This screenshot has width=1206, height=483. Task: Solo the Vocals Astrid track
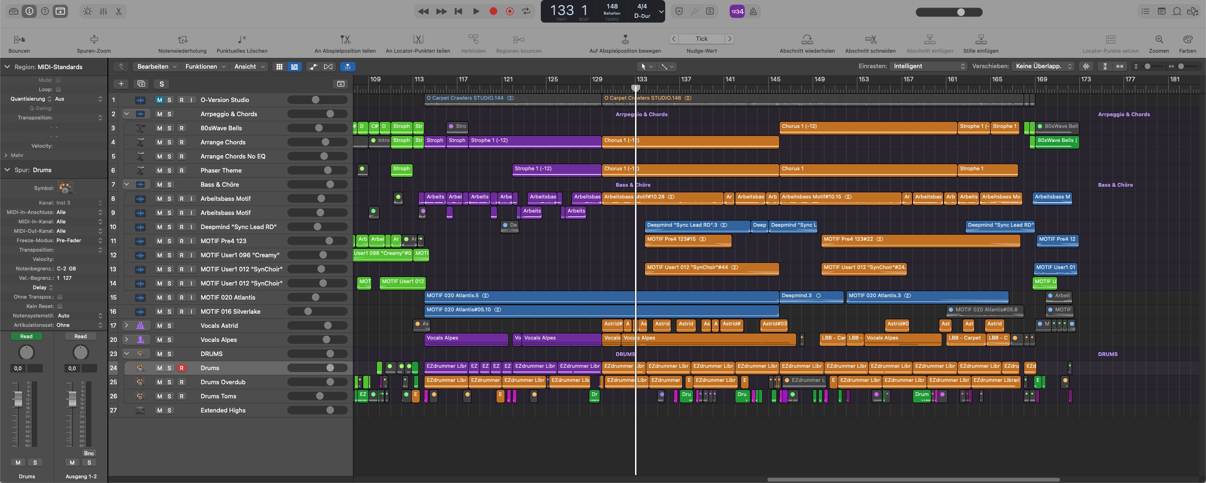tap(169, 325)
